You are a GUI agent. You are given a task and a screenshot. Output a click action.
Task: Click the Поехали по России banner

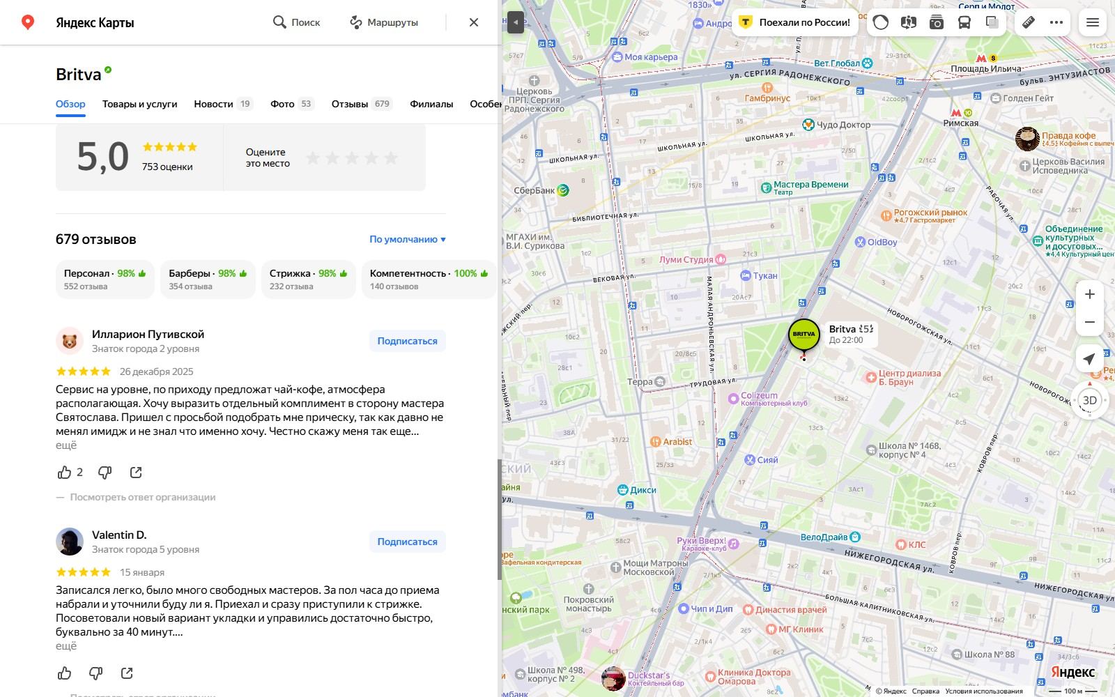[x=795, y=22]
